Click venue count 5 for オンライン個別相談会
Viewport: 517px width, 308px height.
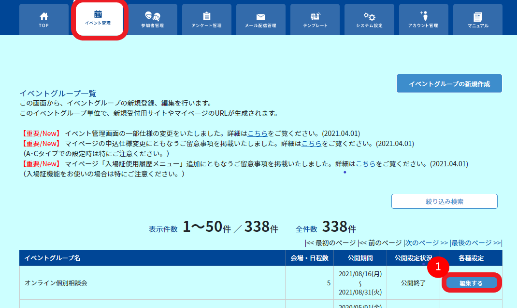(x=329, y=283)
